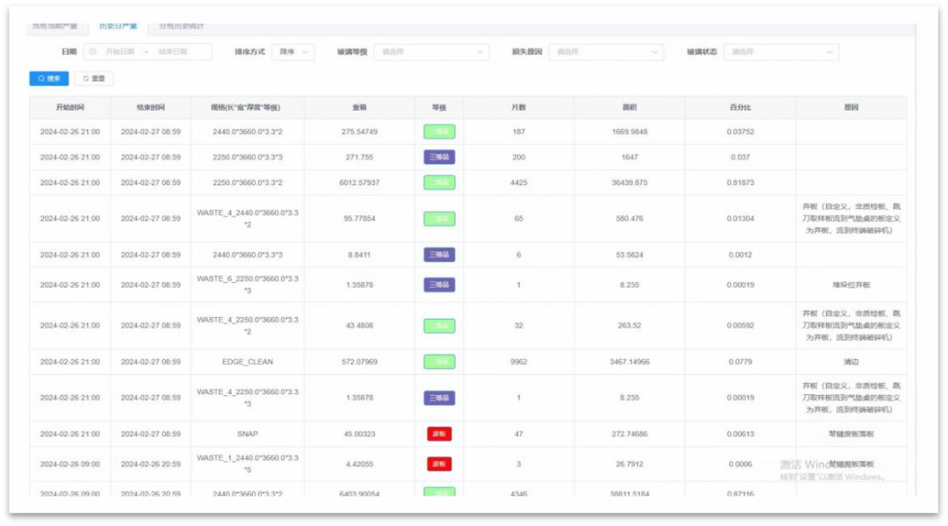Screen dimensions: 948x526
Task: Click the red 废板 tag in WASTE_1 row
Action: coord(439,464)
